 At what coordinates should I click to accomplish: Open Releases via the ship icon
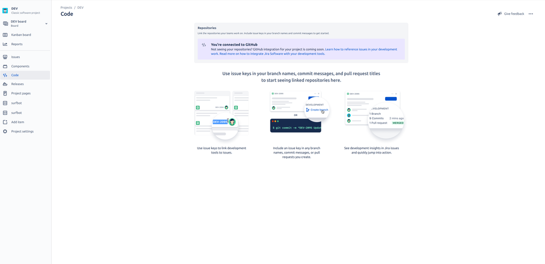[5, 84]
